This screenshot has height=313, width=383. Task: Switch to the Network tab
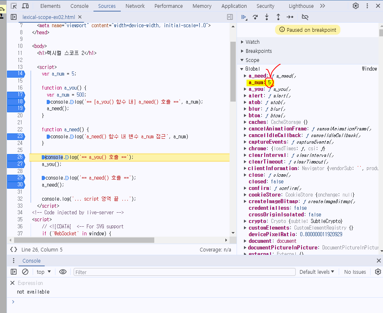135,6
